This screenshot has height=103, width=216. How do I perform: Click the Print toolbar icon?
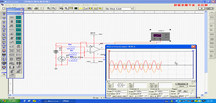point(36,8)
